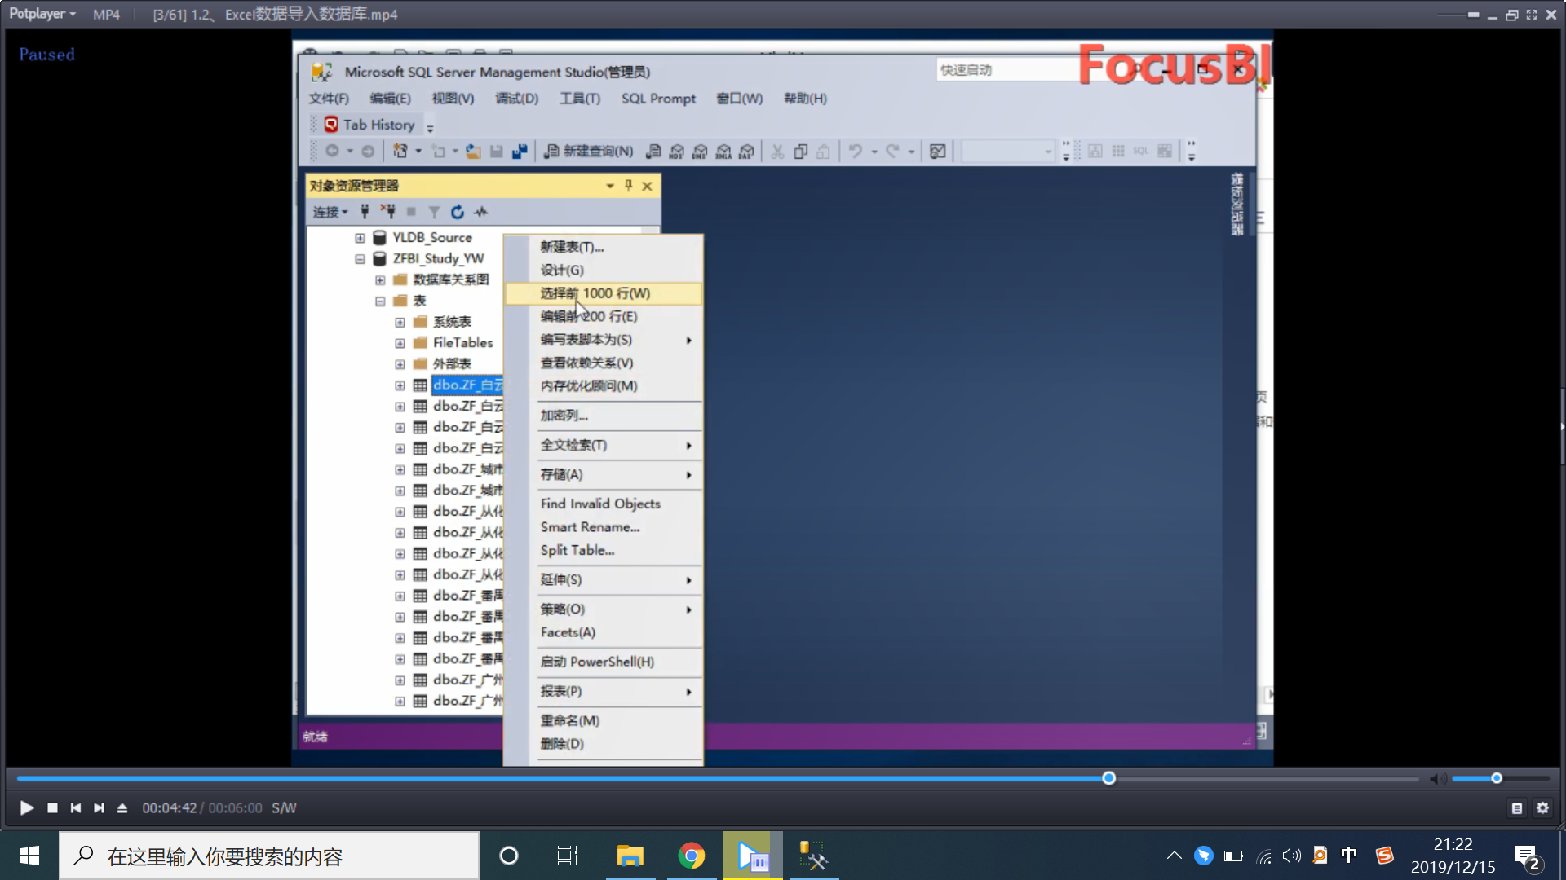
Task: Open Potplayer settings gear icon
Action: 1542,807
